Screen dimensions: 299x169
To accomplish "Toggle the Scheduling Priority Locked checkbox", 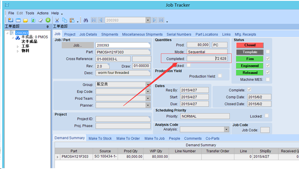I will [x=267, y=116].
